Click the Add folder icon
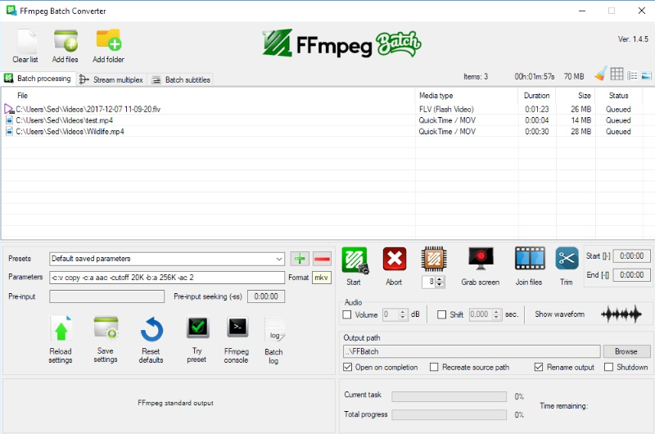The image size is (655, 434). click(x=109, y=40)
